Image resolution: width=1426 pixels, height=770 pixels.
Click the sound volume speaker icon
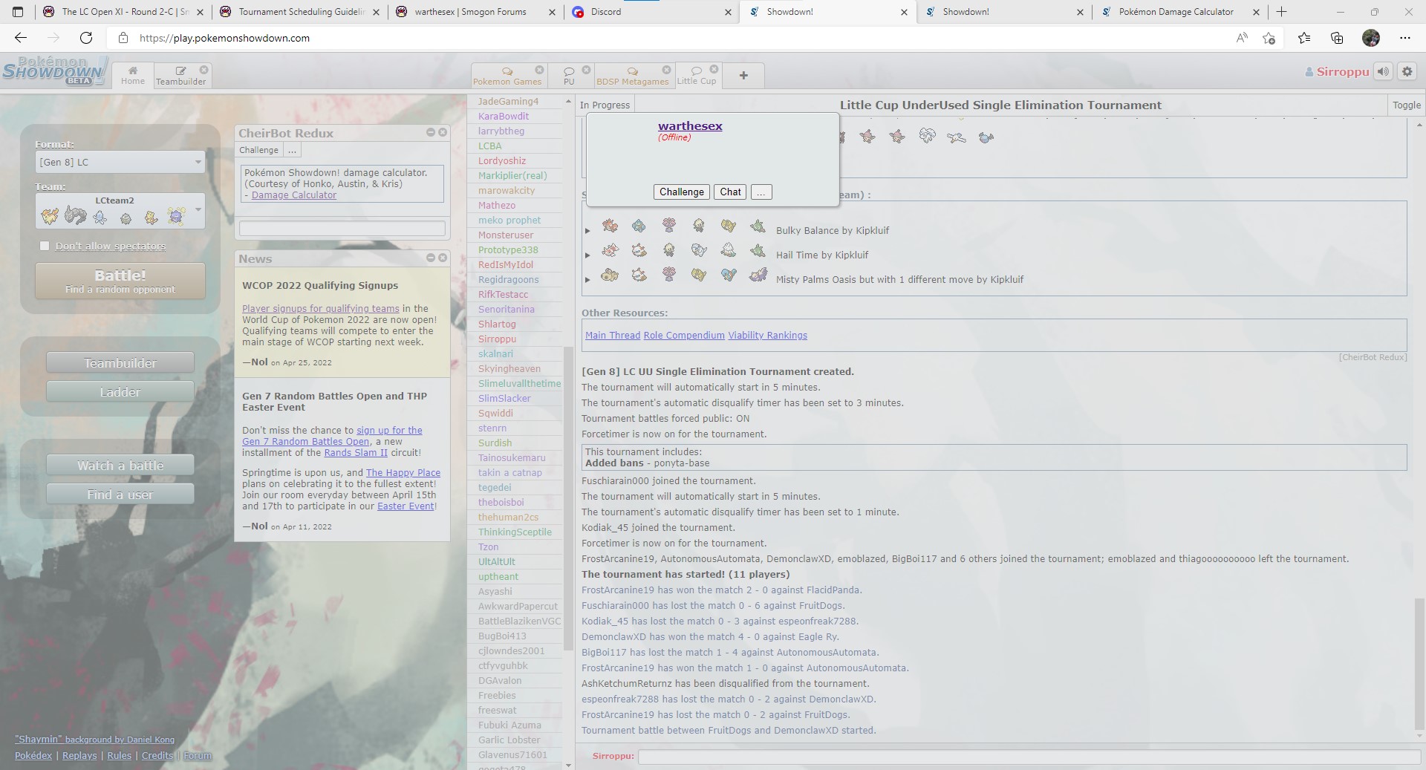pyautogui.click(x=1382, y=71)
